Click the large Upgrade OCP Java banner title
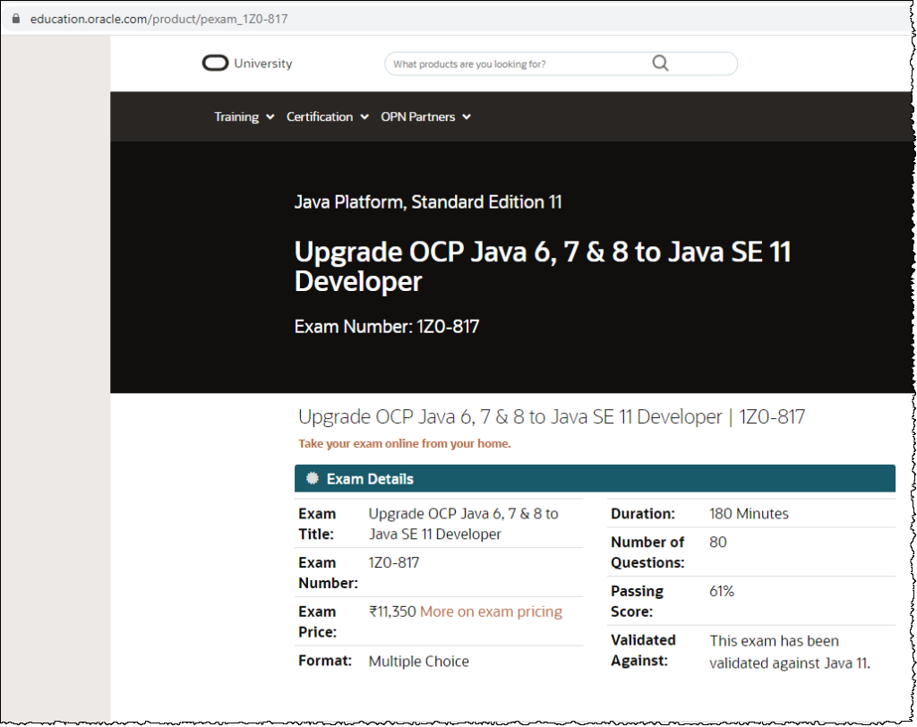Viewport: 917px width, 727px height. tap(543, 267)
